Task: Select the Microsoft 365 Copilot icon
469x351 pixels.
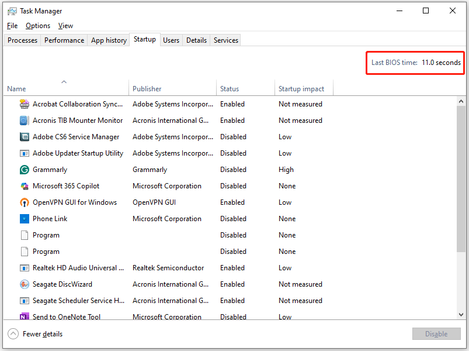Action: [x=24, y=186]
